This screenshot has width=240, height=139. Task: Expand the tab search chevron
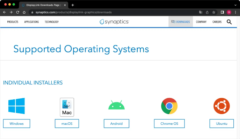(x=235, y=5)
